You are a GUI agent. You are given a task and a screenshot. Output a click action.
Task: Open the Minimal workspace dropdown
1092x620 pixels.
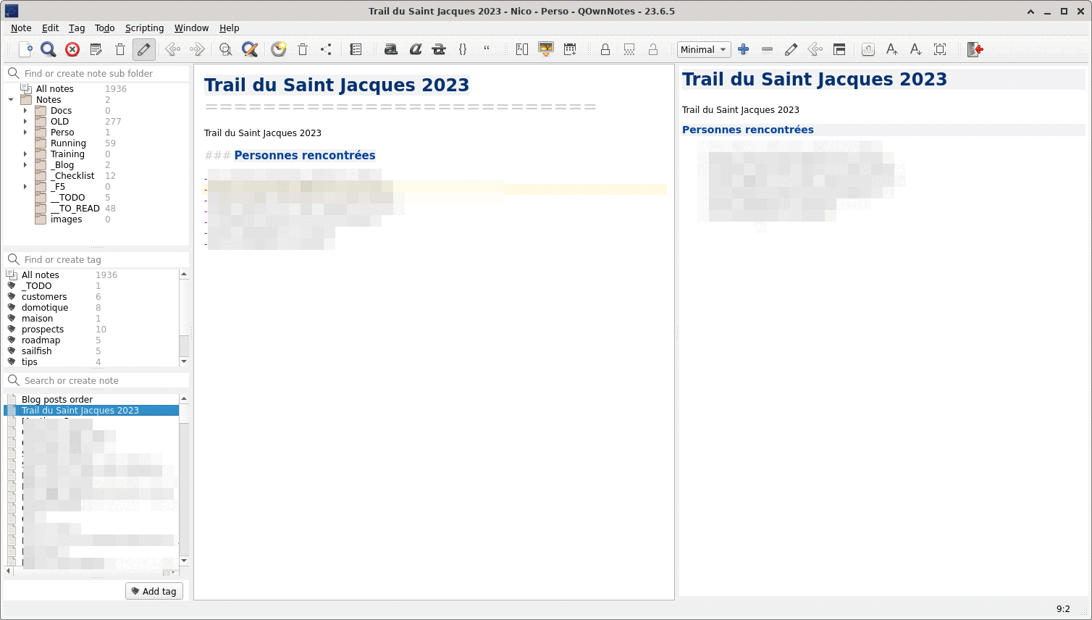[704, 49]
